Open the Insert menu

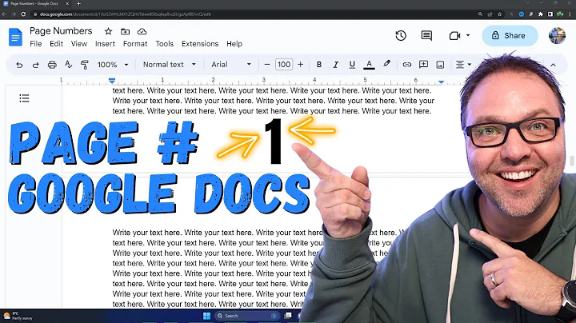click(x=105, y=44)
